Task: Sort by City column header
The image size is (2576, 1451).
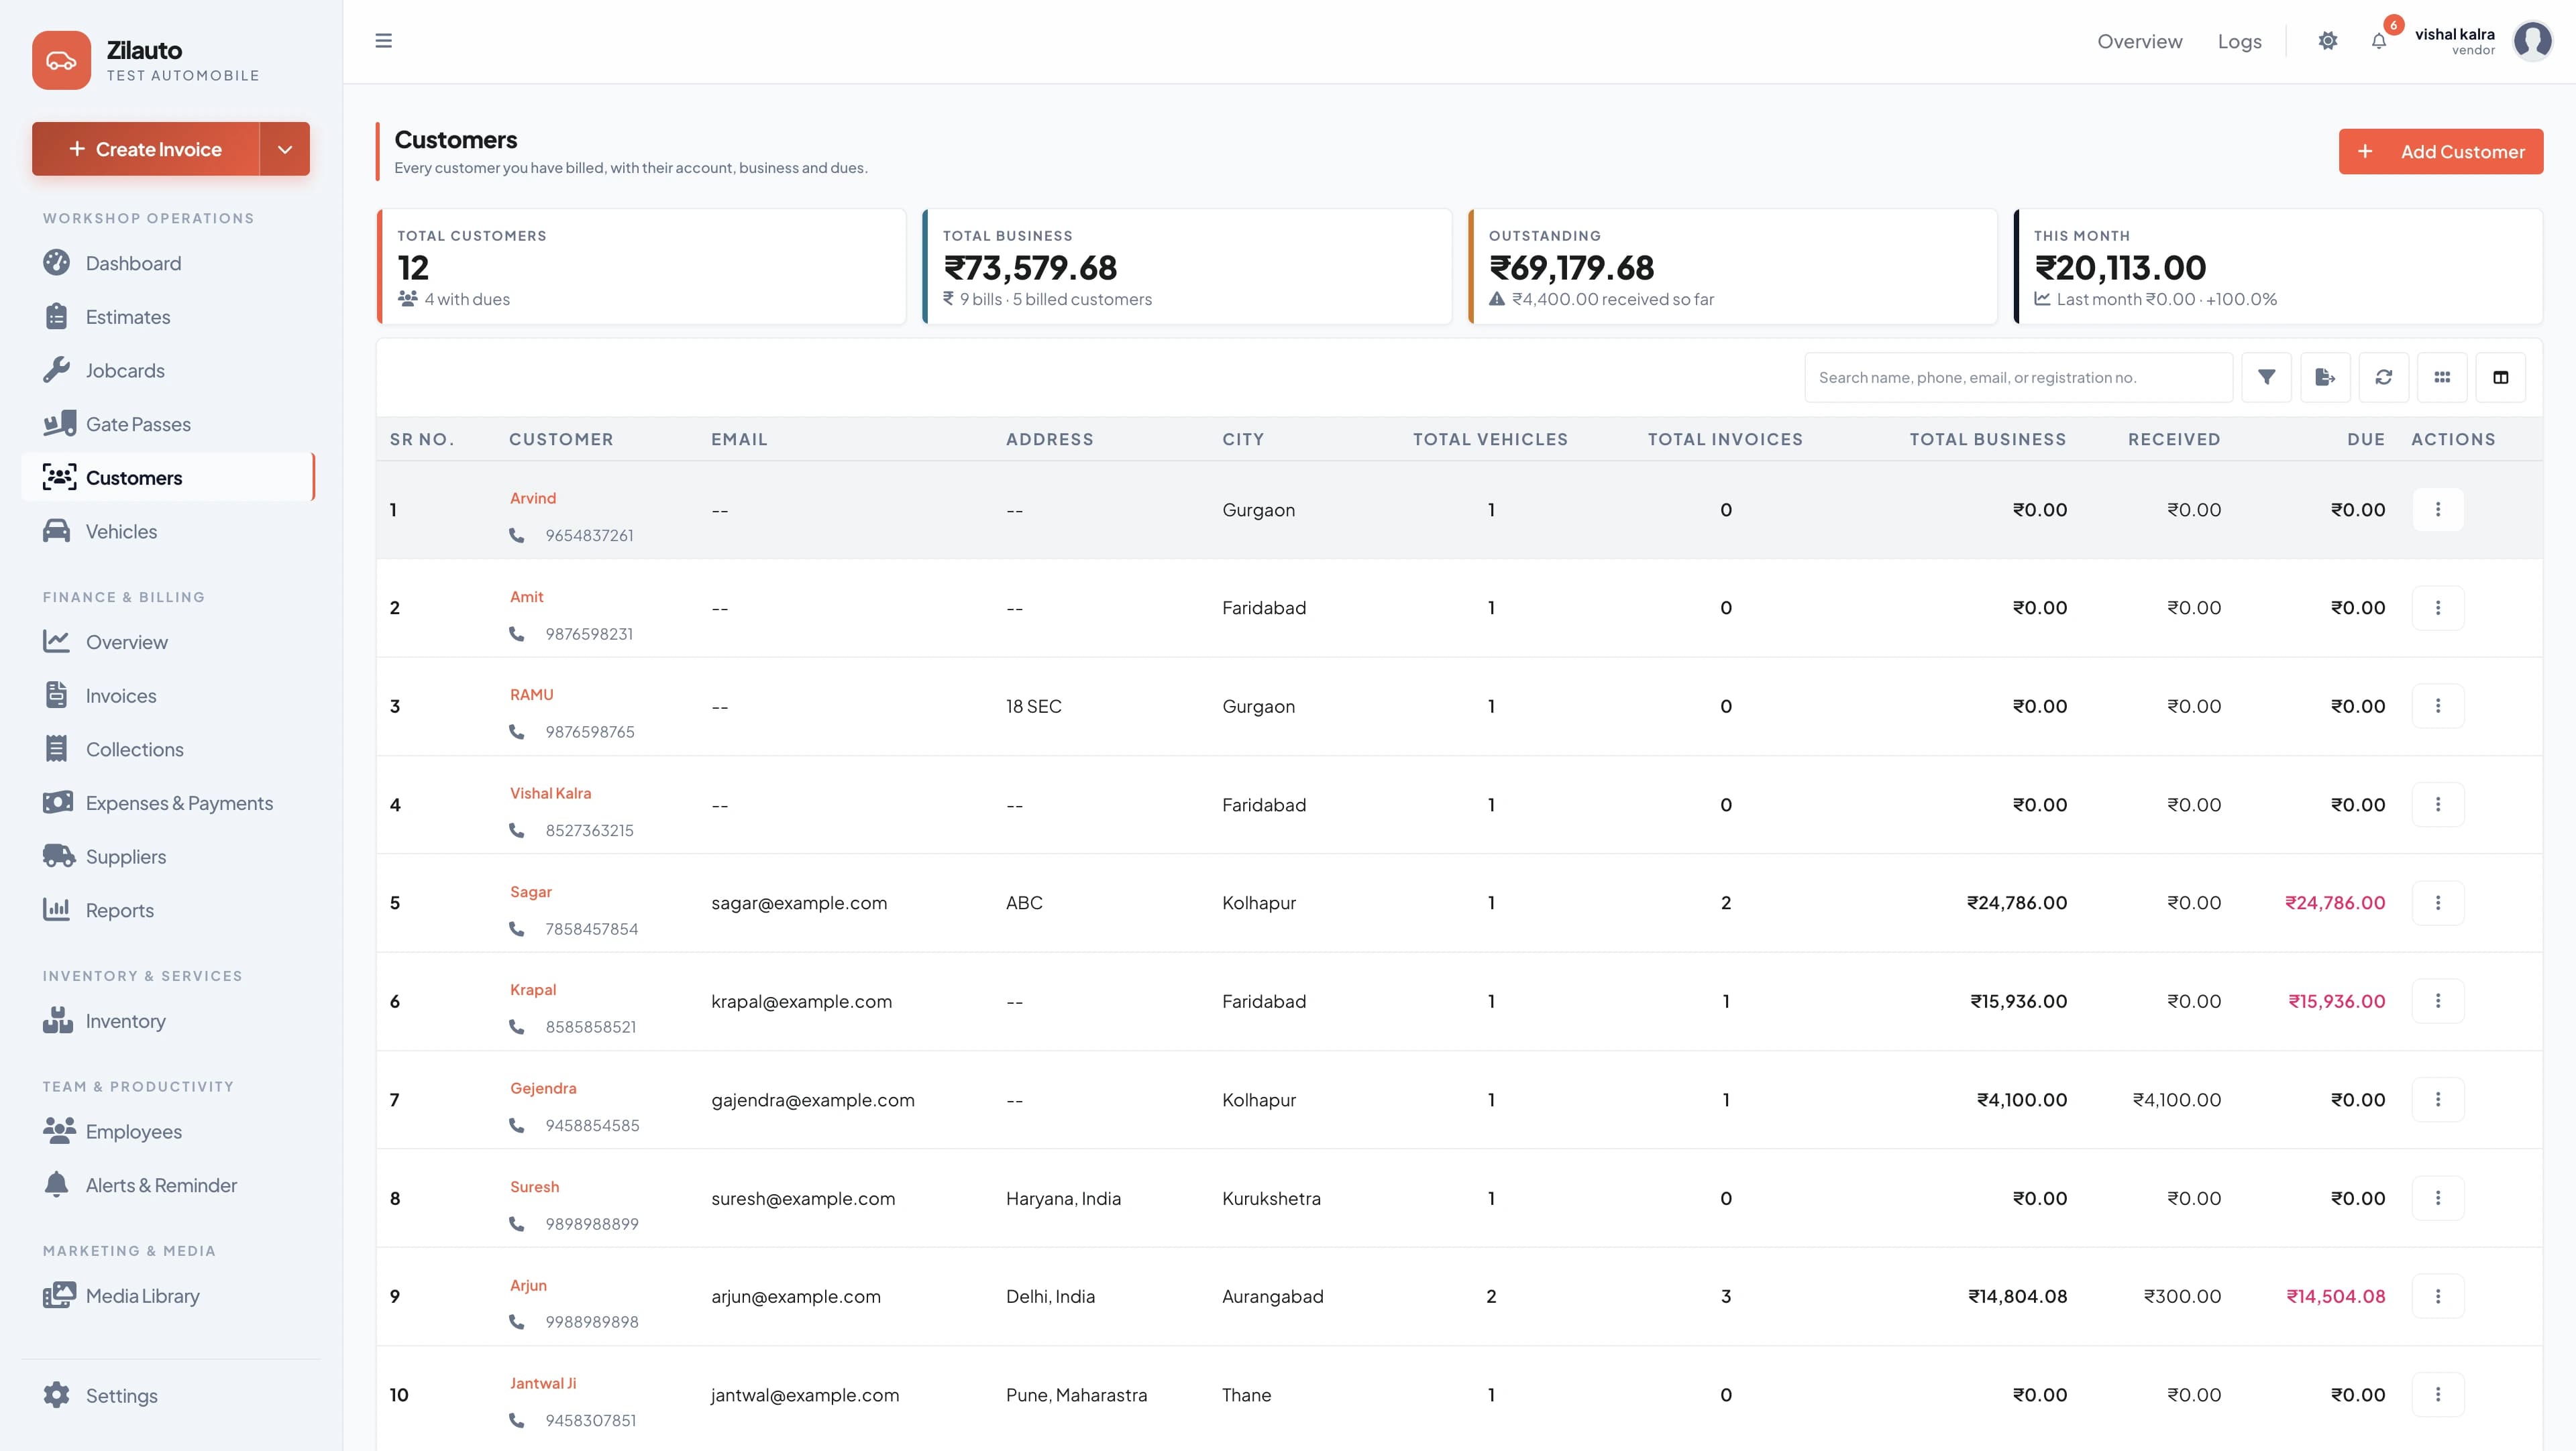Action: [x=1243, y=439]
